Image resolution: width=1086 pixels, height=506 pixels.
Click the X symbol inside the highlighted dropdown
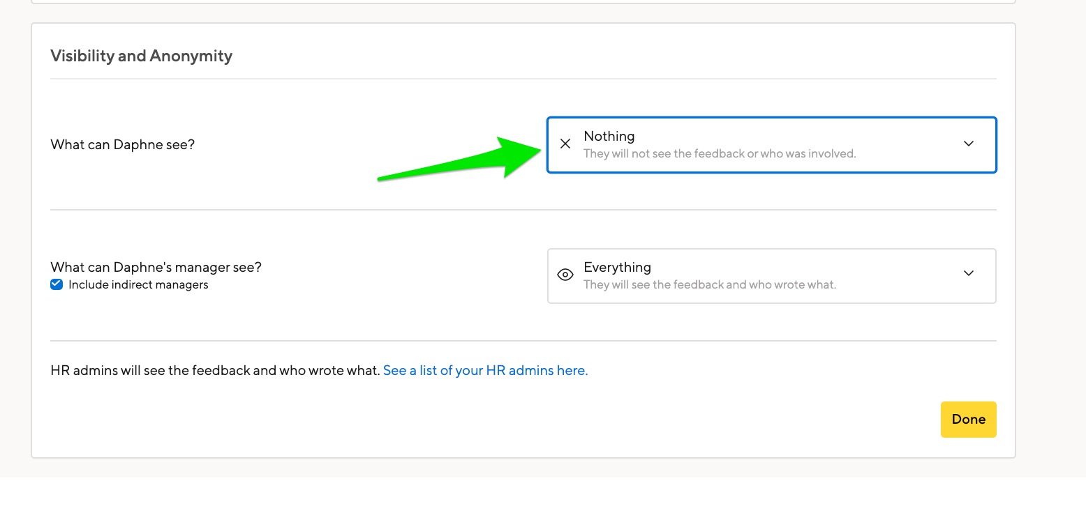click(565, 144)
